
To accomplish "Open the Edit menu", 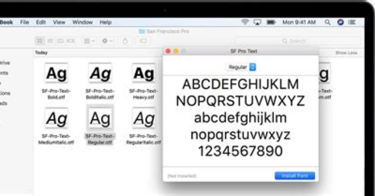I will click(x=41, y=22).
